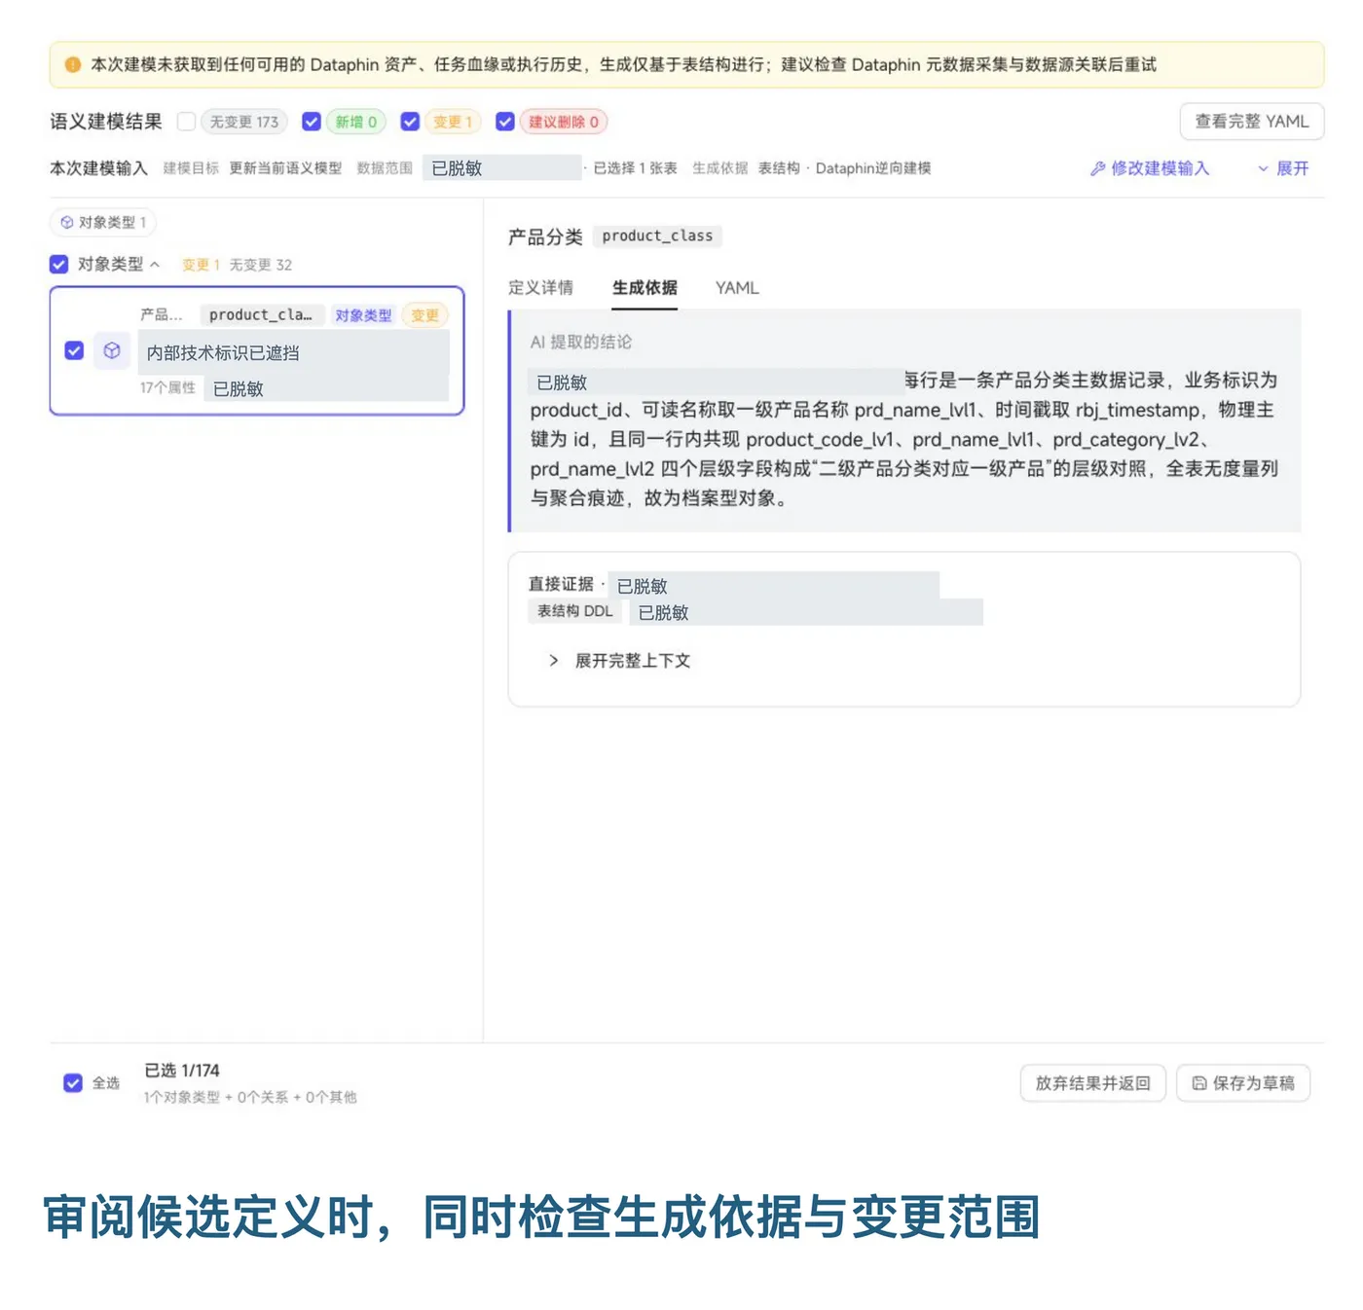Click the 已选择 1 张表 text
1363x1310 pixels.
(636, 168)
